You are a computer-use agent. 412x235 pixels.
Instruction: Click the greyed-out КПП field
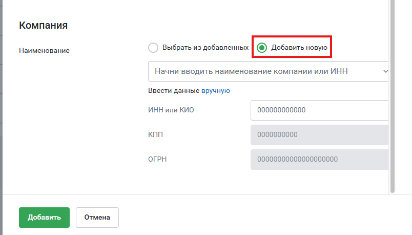click(320, 135)
